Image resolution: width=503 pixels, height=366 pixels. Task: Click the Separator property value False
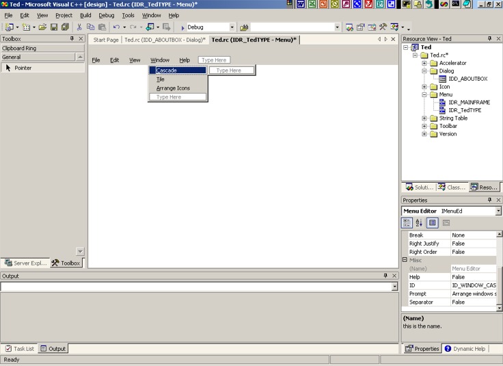[474, 302]
